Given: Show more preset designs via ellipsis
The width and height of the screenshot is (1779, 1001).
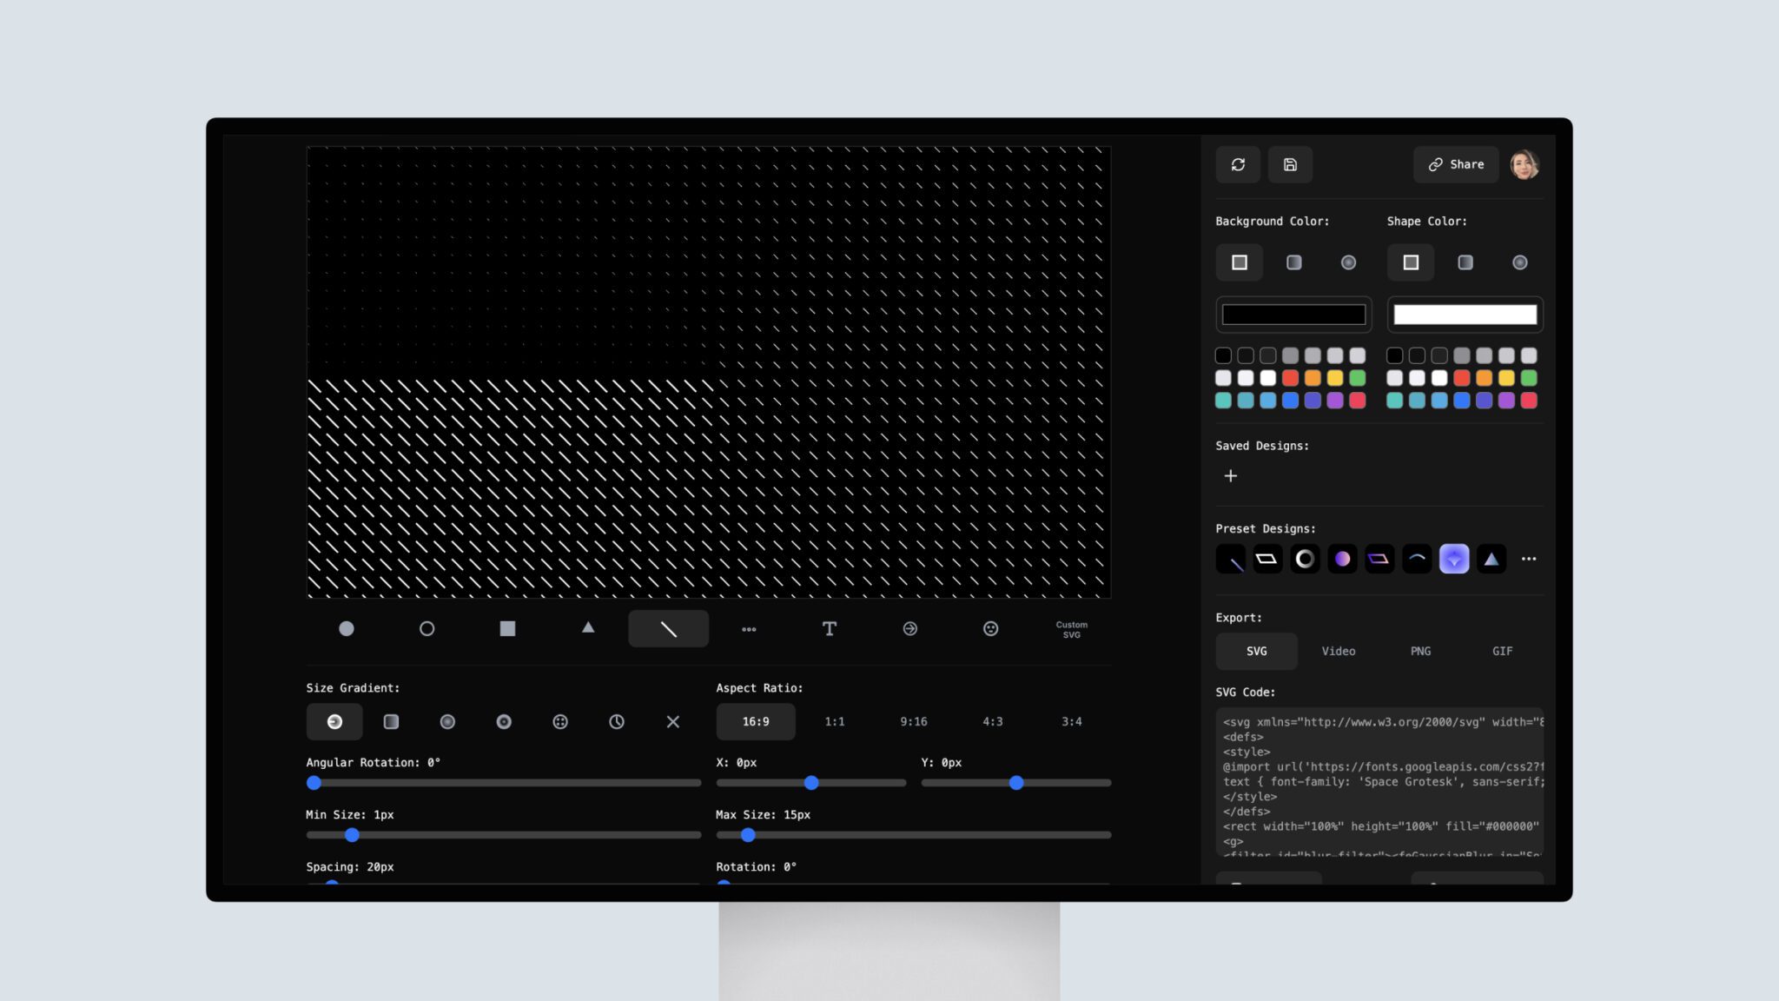Looking at the screenshot, I should click(x=1530, y=559).
